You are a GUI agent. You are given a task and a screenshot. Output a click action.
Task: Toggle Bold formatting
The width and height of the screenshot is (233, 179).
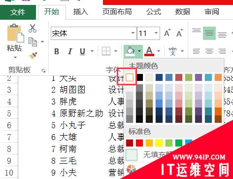[57, 51]
